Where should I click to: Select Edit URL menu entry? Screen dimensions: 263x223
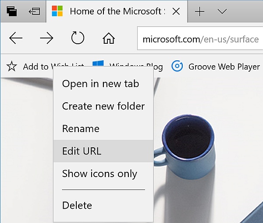(x=82, y=151)
